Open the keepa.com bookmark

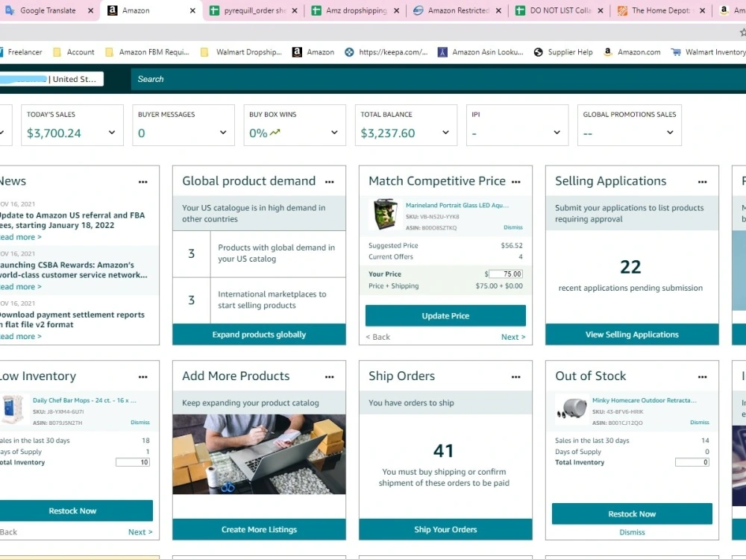pyautogui.click(x=386, y=52)
